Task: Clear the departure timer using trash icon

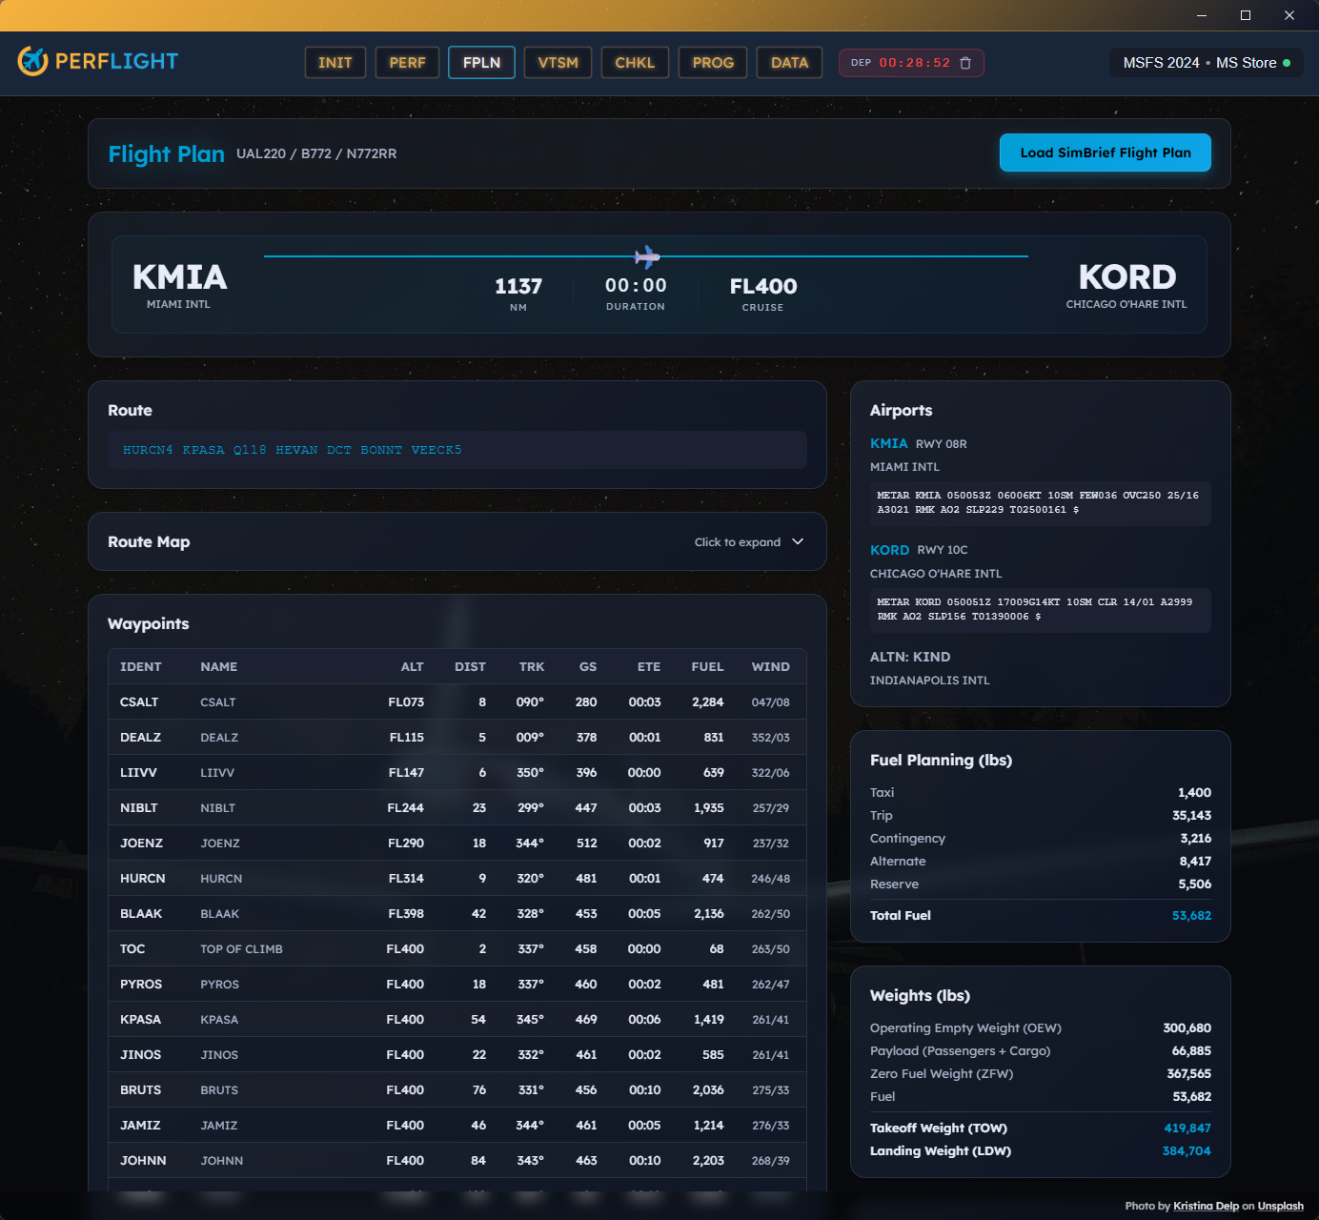Action: pos(965,63)
